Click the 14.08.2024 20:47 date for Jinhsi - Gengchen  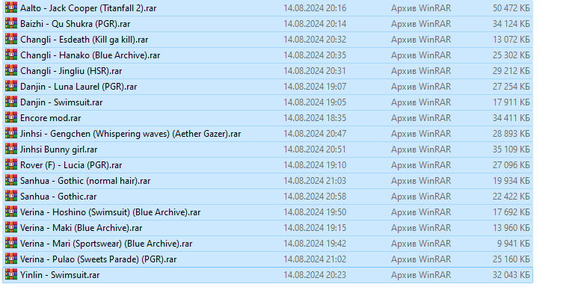(x=315, y=134)
